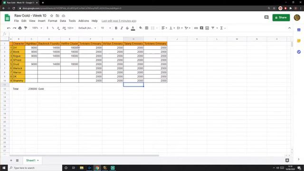304x171 pixels.
Task: Open the Default font dropdown
Action: (x=87, y=28)
